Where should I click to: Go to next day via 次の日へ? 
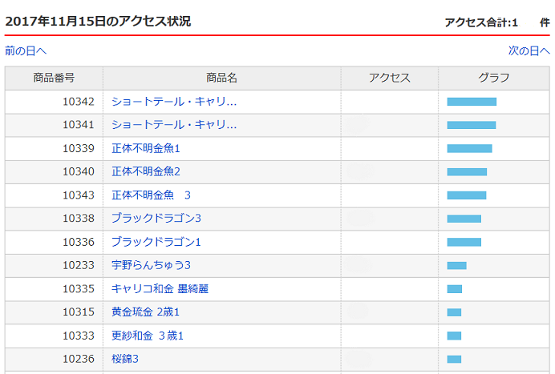(x=529, y=51)
